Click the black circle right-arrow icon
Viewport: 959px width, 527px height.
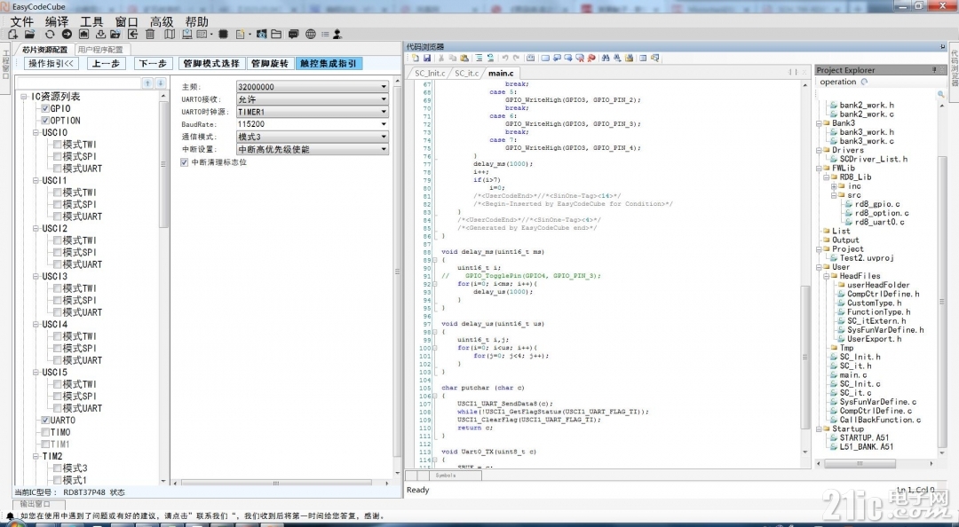67,35
